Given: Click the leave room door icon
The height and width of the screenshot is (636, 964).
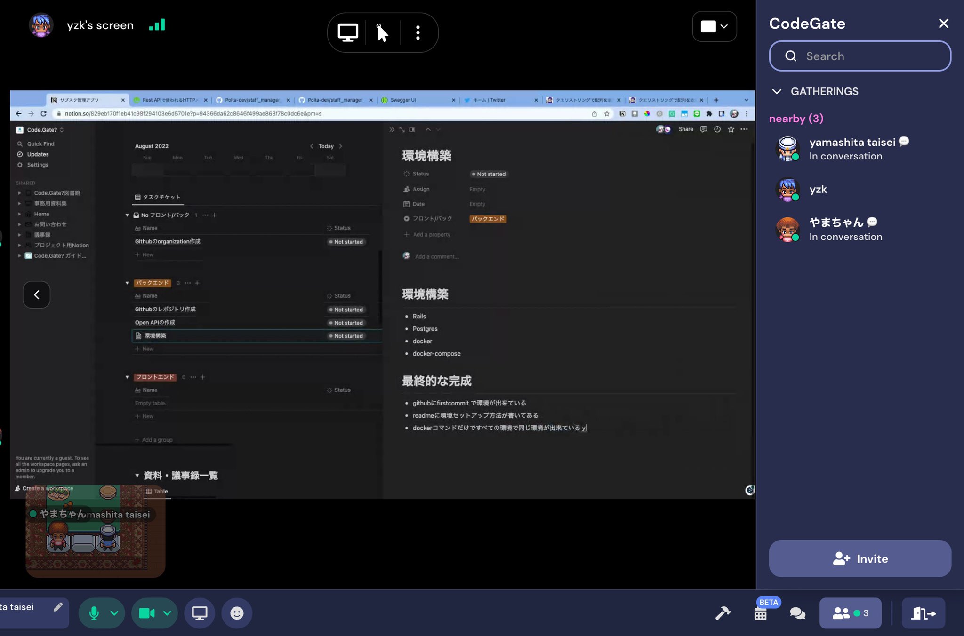Looking at the screenshot, I should point(923,613).
